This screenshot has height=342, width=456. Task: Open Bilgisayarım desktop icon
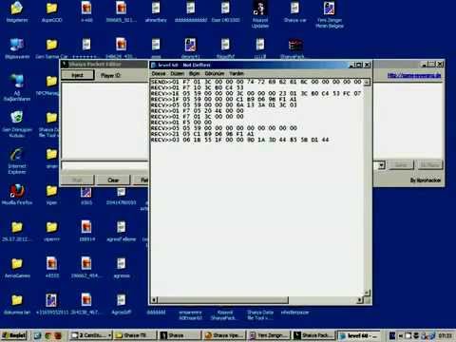[x=17, y=48]
